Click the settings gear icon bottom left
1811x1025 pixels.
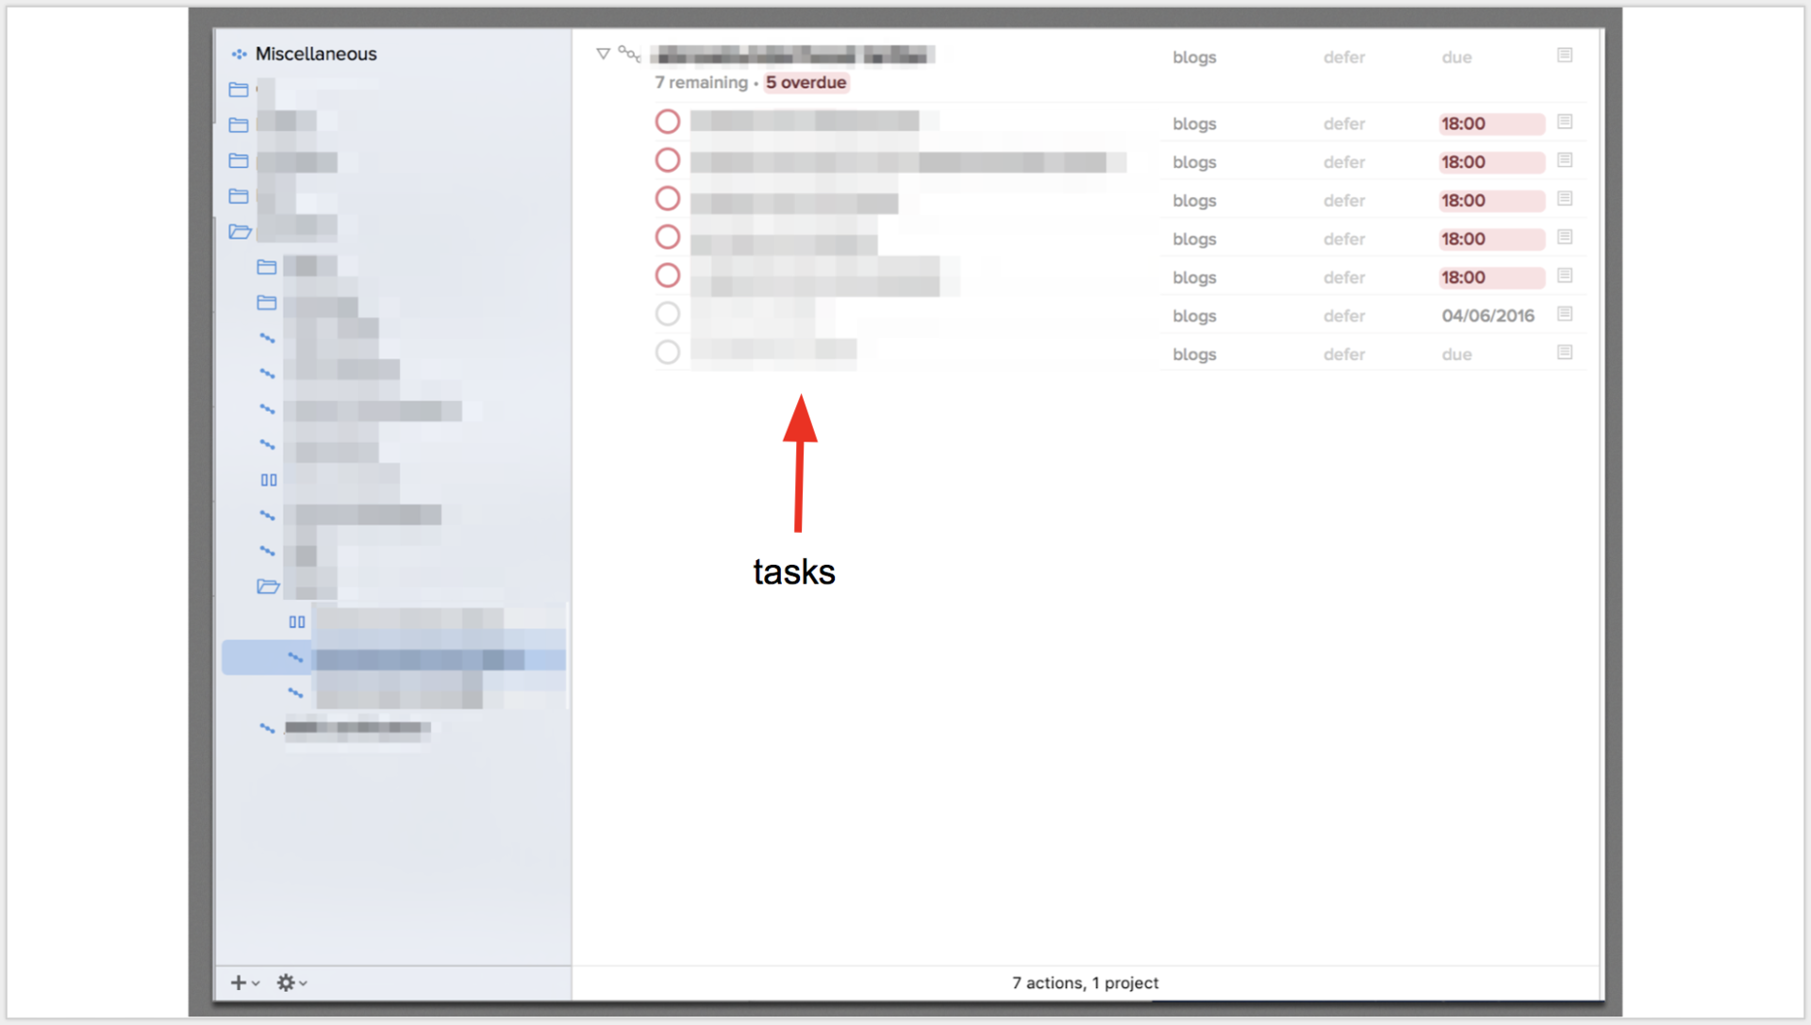tap(284, 982)
